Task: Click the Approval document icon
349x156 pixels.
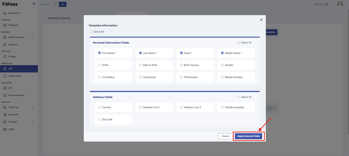Action: [x=5, y=45]
